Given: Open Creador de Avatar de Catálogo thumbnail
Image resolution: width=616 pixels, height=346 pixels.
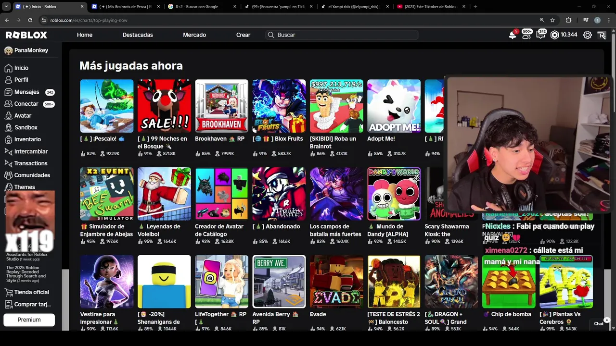Looking at the screenshot, I should pyautogui.click(x=221, y=194).
